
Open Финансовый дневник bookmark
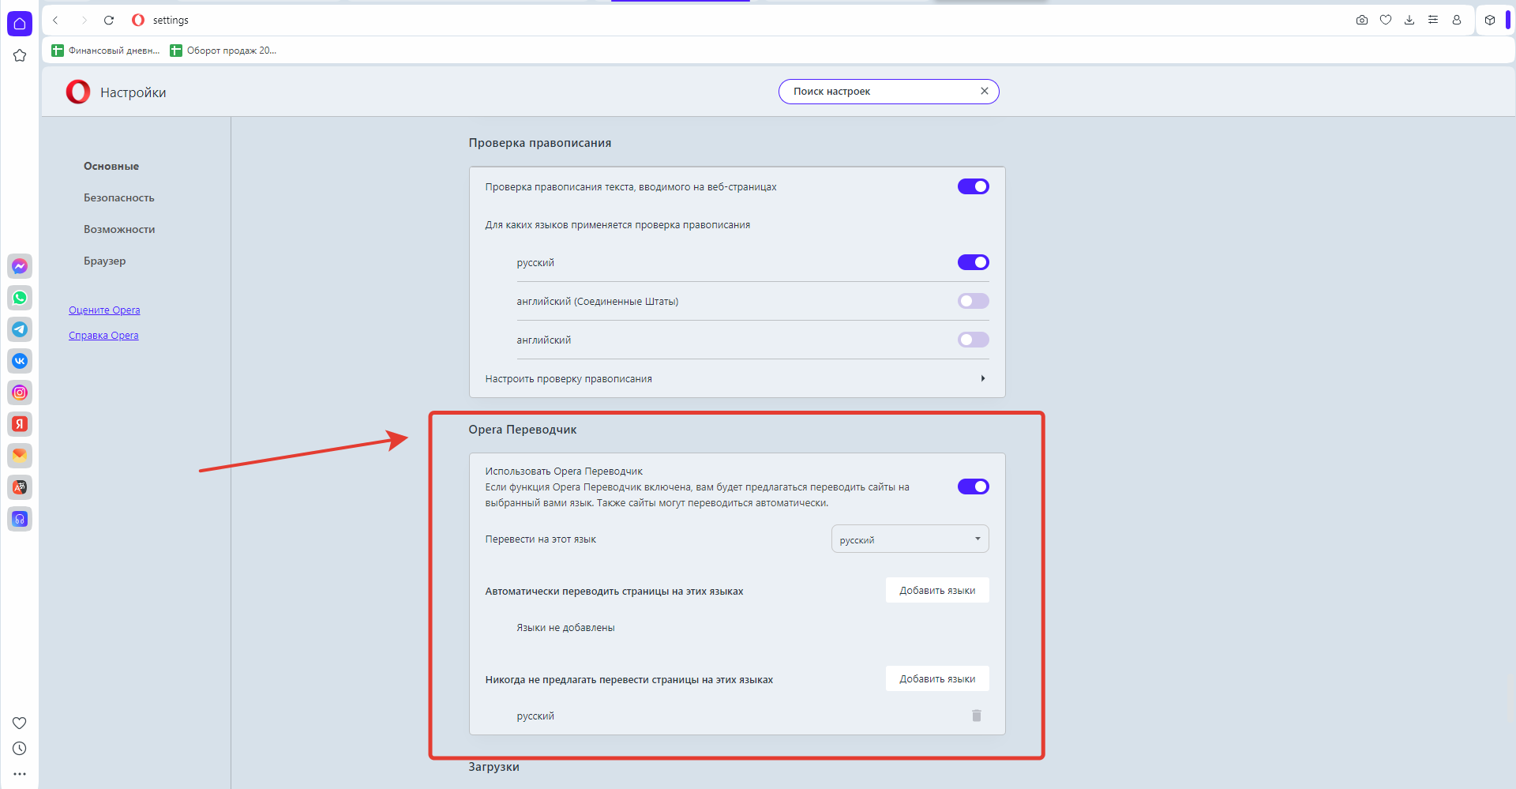coord(106,51)
